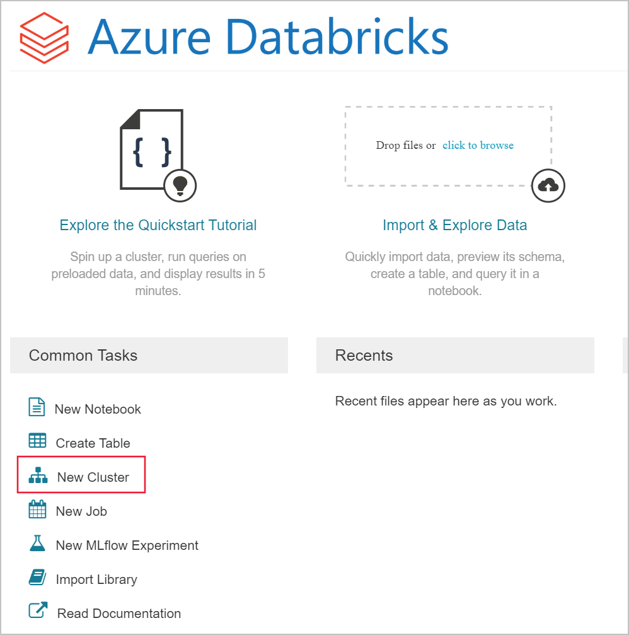The height and width of the screenshot is (635, 629).
Task: Click the New Cluster hierarchy icon
Action: click(x=38, y=476)
